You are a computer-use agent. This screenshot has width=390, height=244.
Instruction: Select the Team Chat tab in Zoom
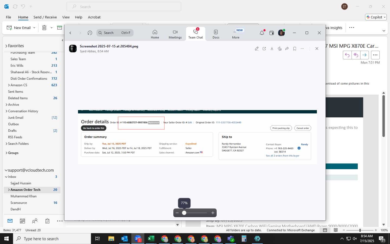[196, 34]
